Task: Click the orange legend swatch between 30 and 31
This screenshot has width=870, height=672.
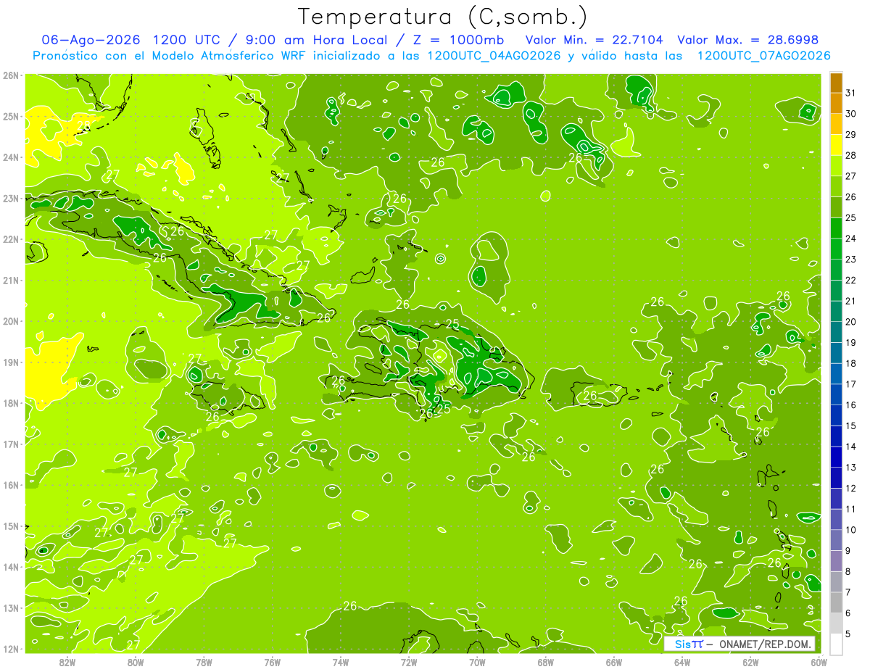Action: pos(836,103)
